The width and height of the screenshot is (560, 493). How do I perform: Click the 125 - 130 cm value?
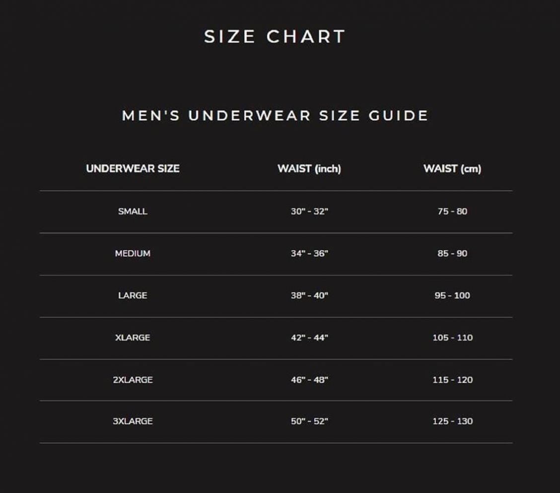[x=452, y=421]
